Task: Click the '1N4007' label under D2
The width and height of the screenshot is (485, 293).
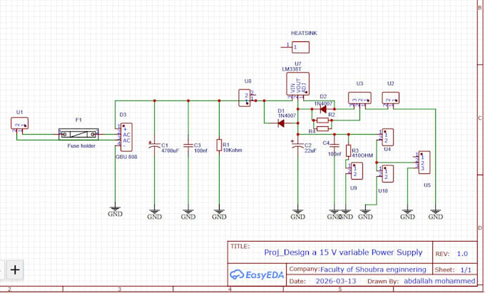Action: (324, 103)
